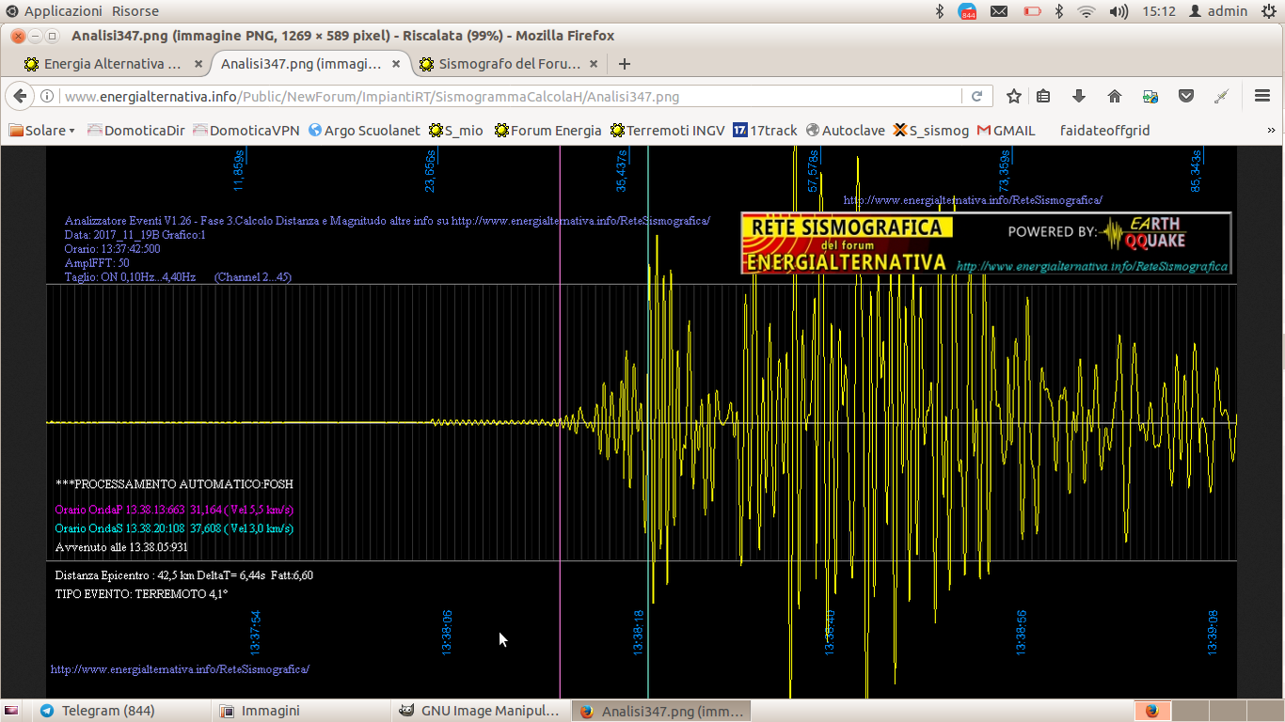Go to the Firefox home icon

coord(1115,96)
